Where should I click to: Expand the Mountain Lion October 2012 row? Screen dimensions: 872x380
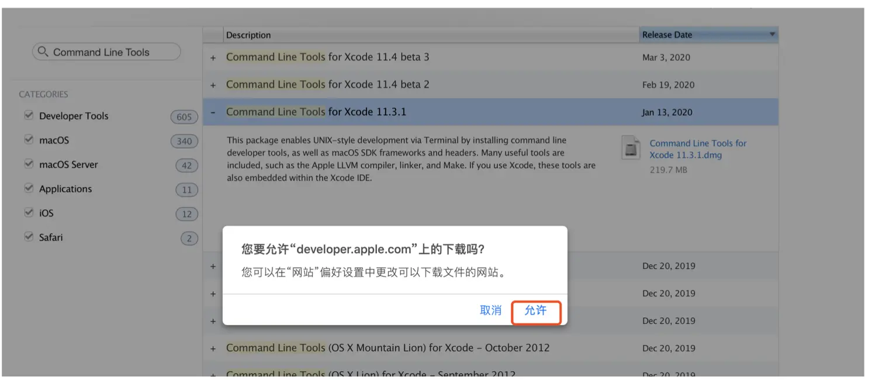pyautogui.click(x=213, y=348)
